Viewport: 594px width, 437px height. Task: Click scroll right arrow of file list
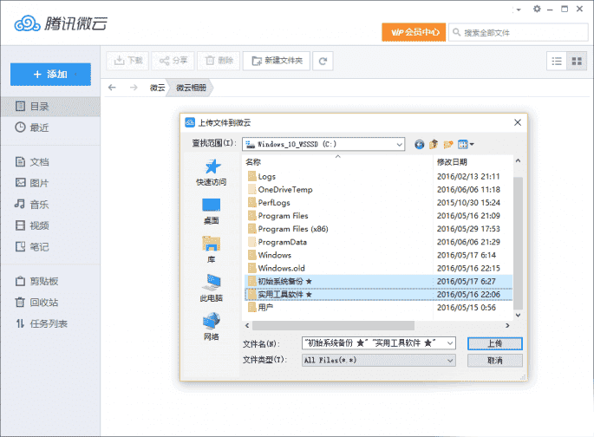click(507, 325)
